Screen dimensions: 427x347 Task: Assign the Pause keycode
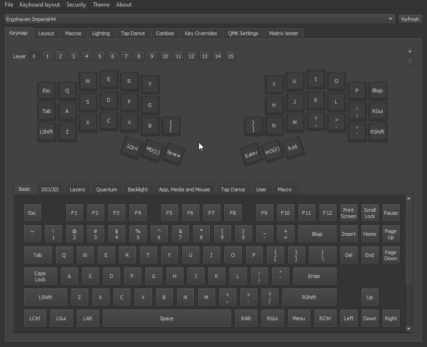click(391, 213)
